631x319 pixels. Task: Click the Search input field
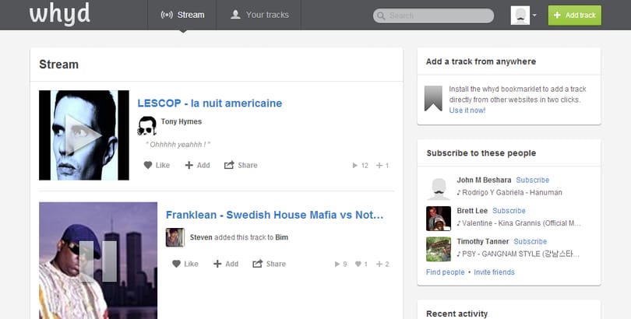[433, 16]
